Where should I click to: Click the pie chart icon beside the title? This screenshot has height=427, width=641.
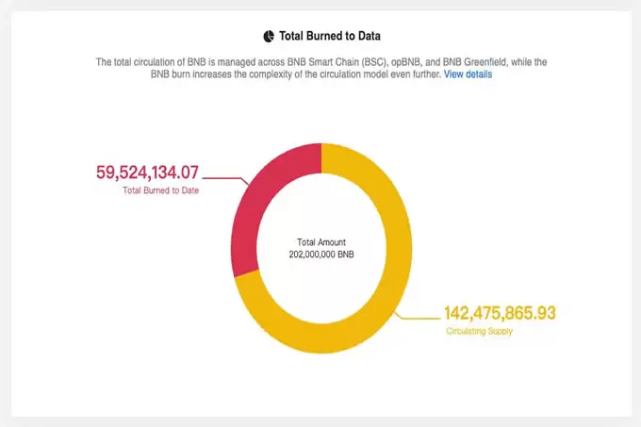[269, 36]
